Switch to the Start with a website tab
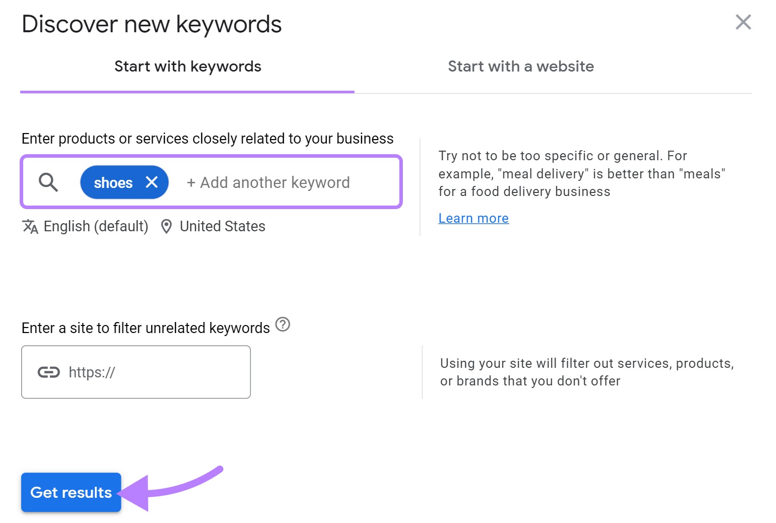The width and height of the screenshot is (776, 523). [x=521, y=66]
